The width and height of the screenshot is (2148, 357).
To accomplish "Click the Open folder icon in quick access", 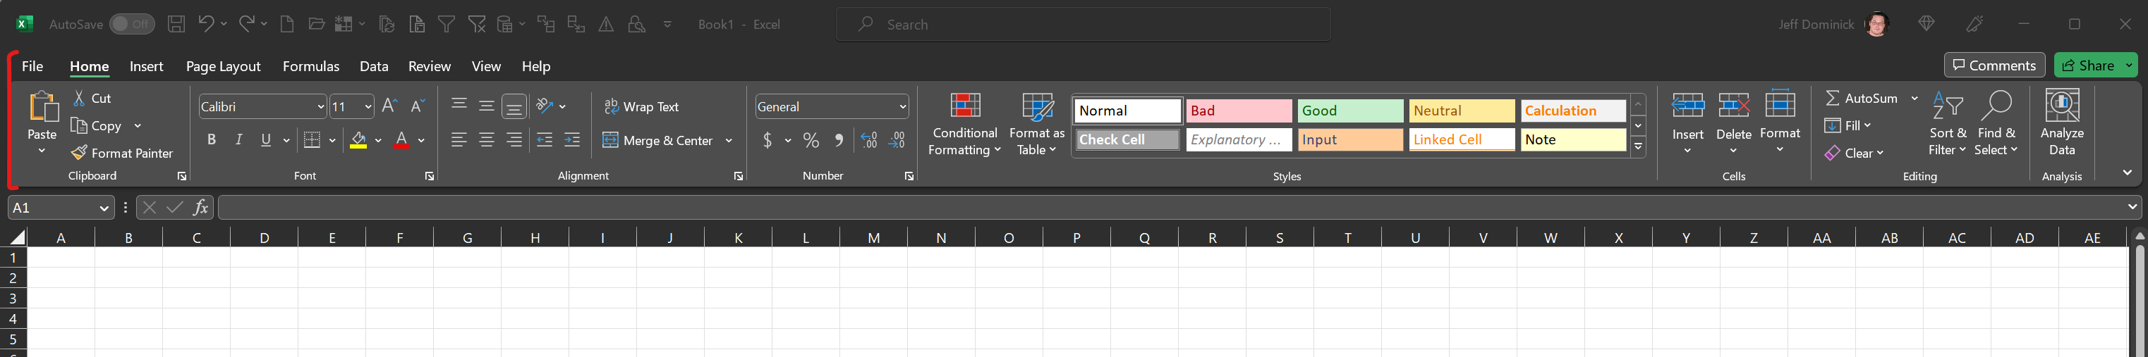I will click(316, 24).
